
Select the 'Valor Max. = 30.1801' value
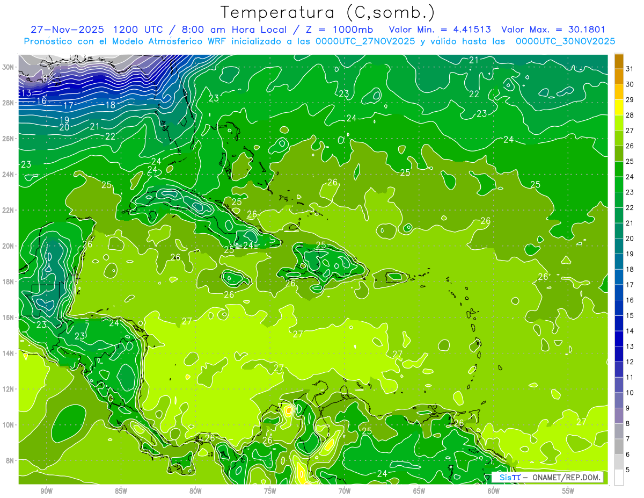pyautogui.click(x=553, y=30)
